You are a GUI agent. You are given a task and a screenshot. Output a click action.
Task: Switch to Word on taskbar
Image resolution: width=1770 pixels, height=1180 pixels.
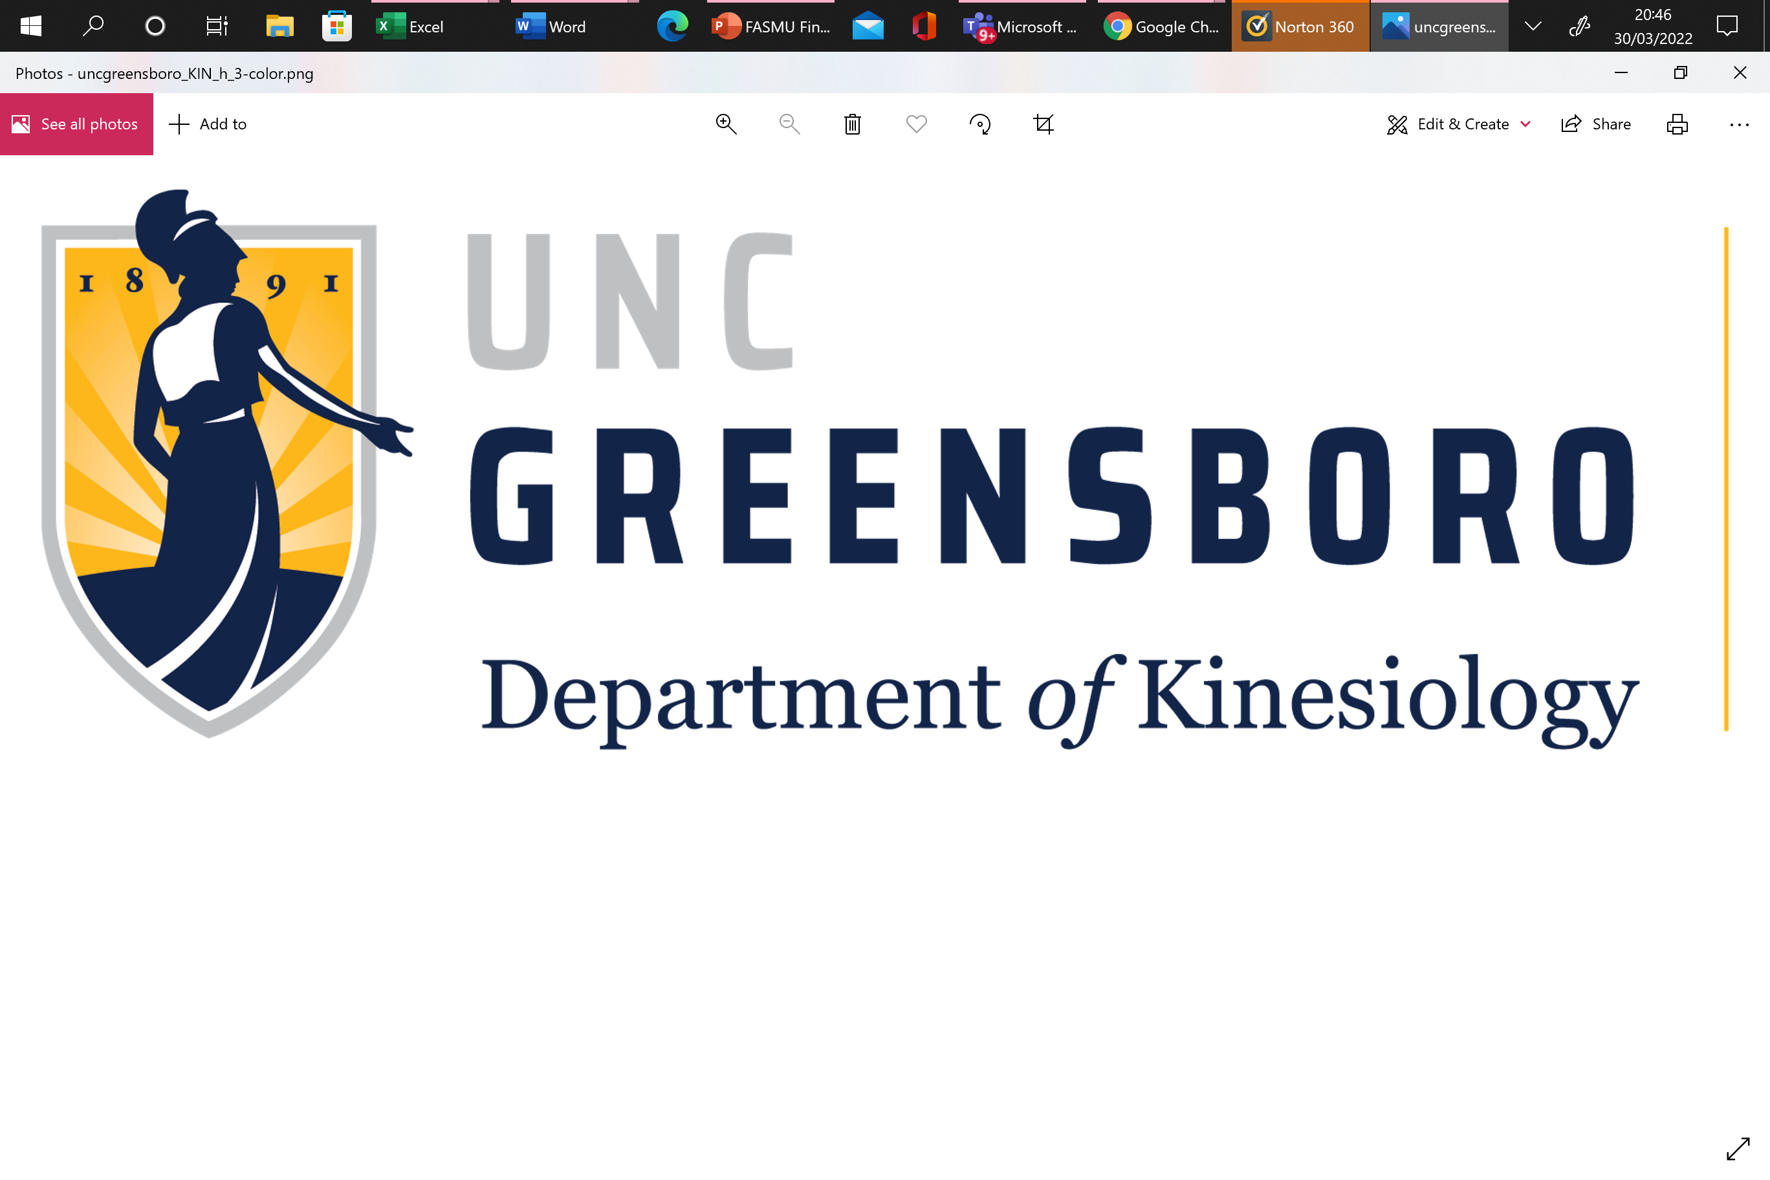pyautogui.click(x=575, y=27)
